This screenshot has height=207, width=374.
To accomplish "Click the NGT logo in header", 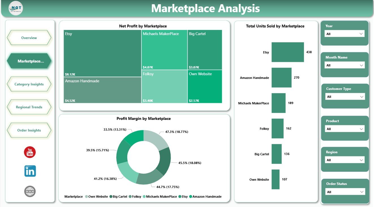I will tap(16, 8).
